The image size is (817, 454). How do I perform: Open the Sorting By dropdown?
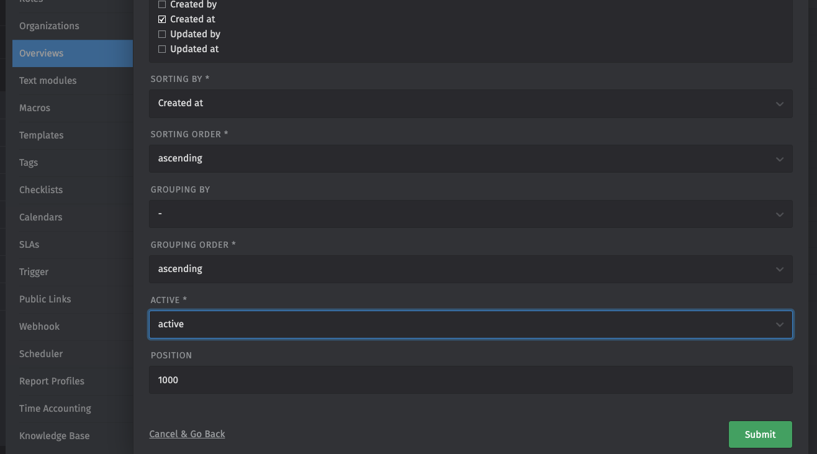point(470,104)
